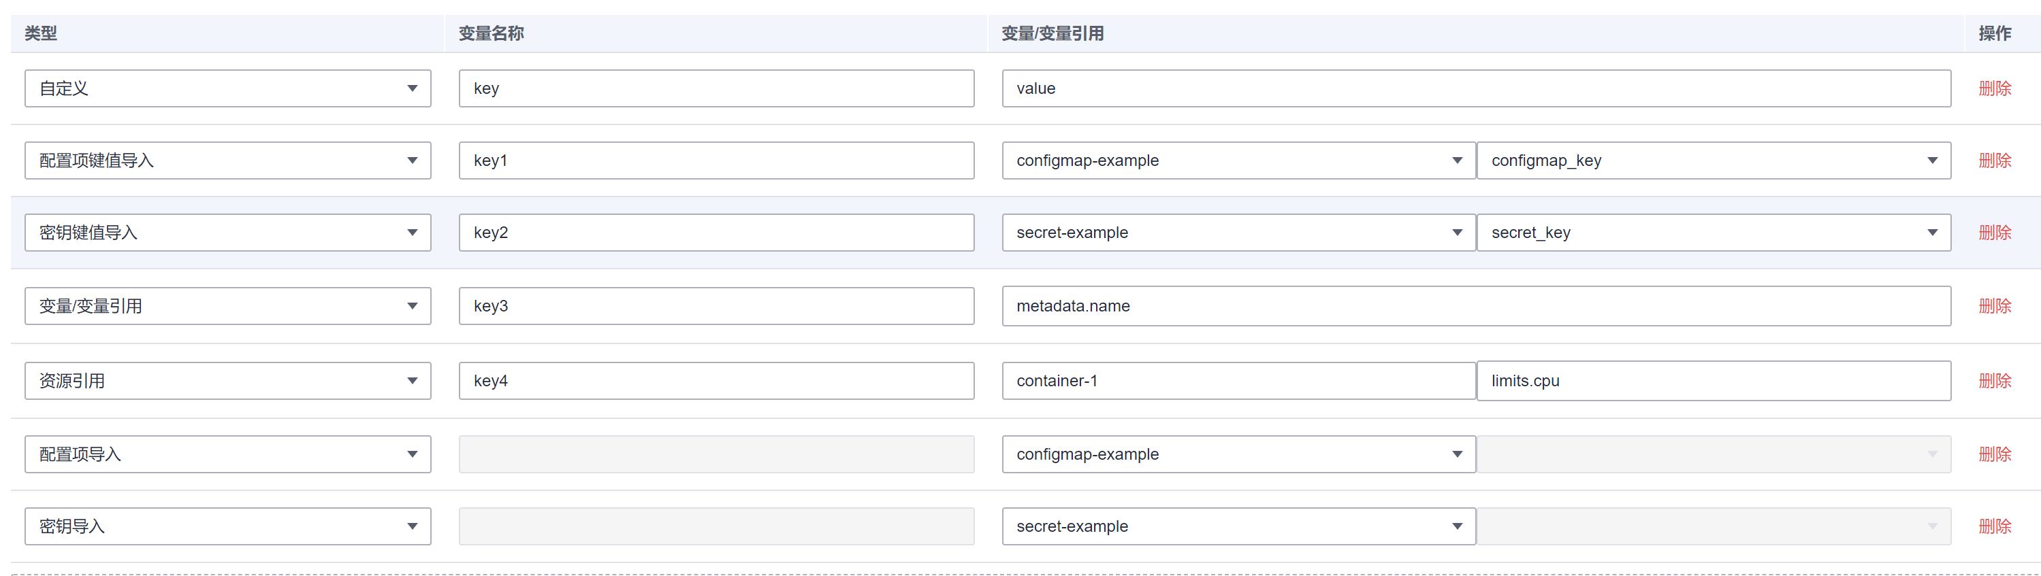The width and height of the screenshot is (2041, 576).
Task: Open configmap-example dropdown in key1 row
Action: coord(1238,160)
